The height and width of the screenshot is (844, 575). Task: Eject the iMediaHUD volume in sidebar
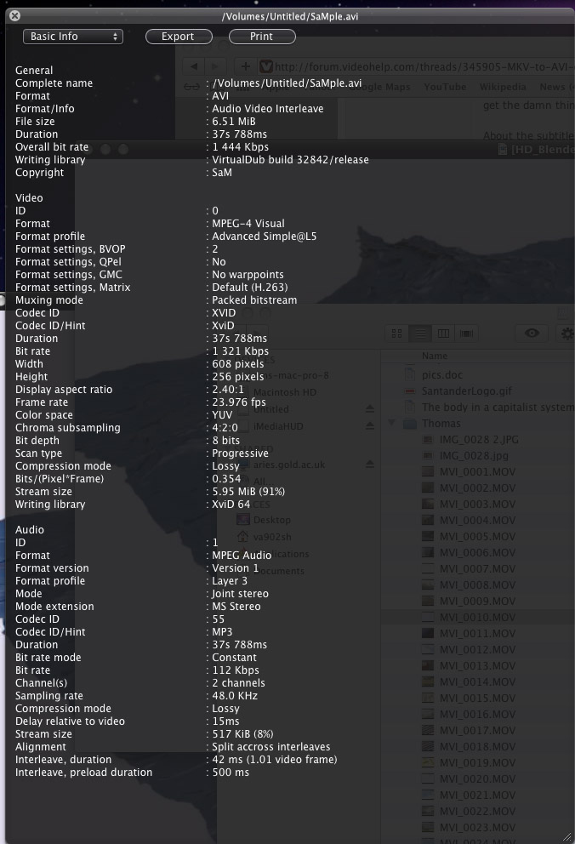pos(369,425)
